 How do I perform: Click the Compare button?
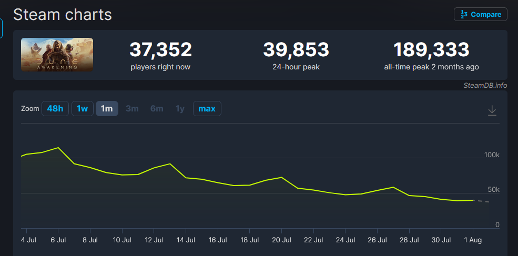tap(481, 14)
